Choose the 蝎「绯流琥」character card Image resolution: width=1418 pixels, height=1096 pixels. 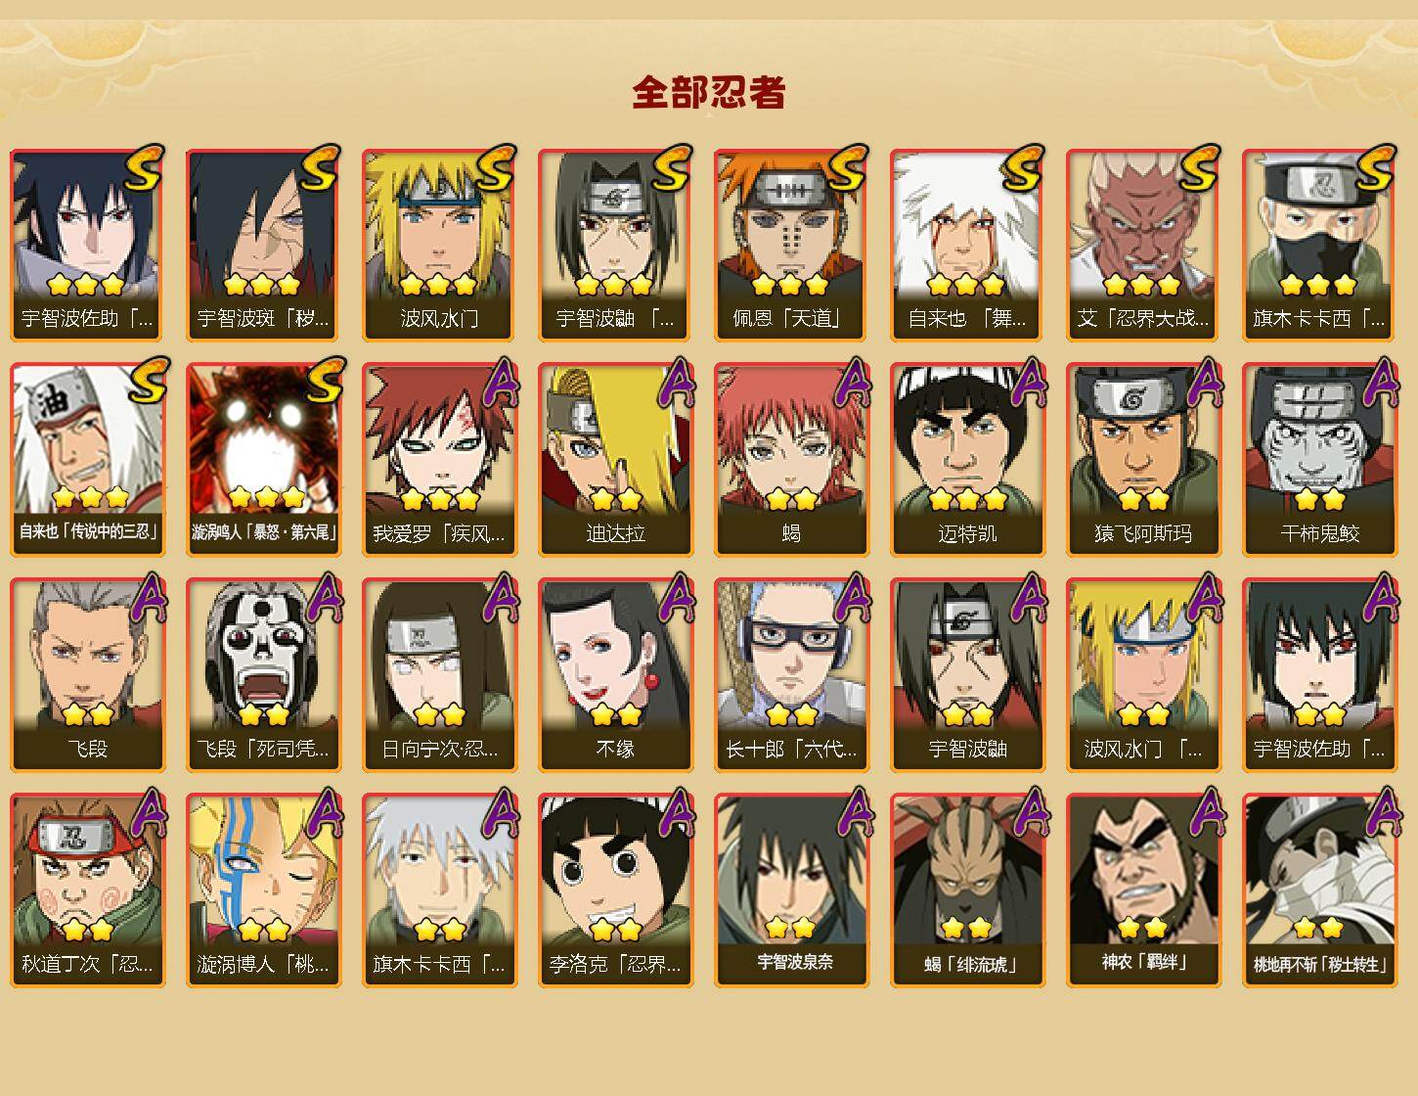967,890
